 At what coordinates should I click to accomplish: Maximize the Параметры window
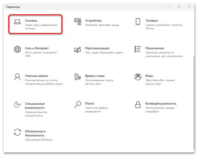click(179, 7)
